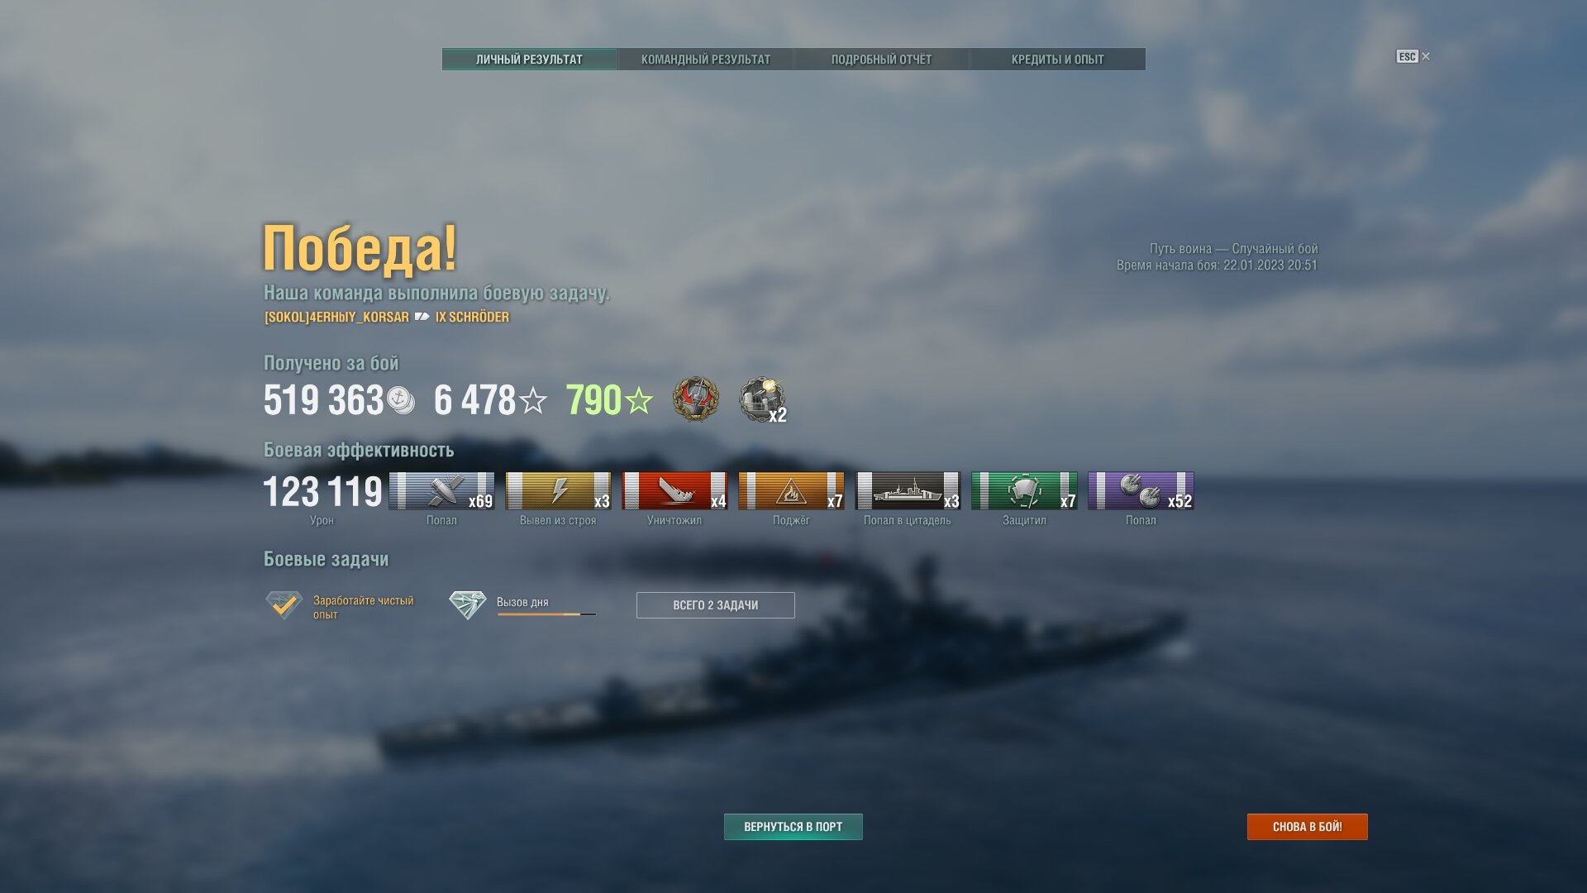Click the 'Попал в цитадель' x3 ribbon

(908, 491)
